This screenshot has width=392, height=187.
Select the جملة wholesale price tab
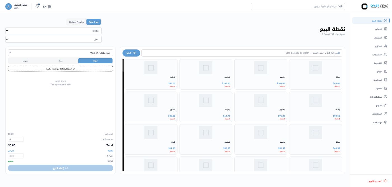coord(60,61)
